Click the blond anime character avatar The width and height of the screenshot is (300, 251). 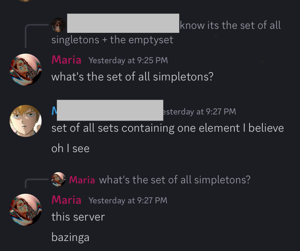(26, 121)
